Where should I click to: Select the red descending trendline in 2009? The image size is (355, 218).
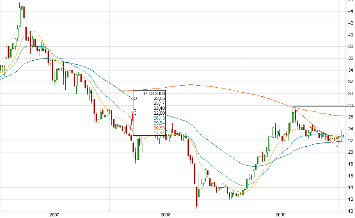(316, 127)
